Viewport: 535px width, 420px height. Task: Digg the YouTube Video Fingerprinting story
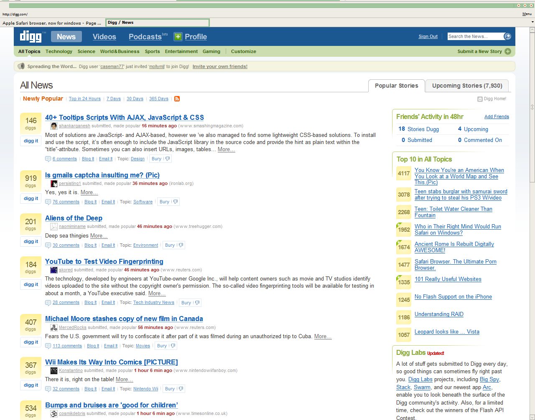click(x=31, y=285)
